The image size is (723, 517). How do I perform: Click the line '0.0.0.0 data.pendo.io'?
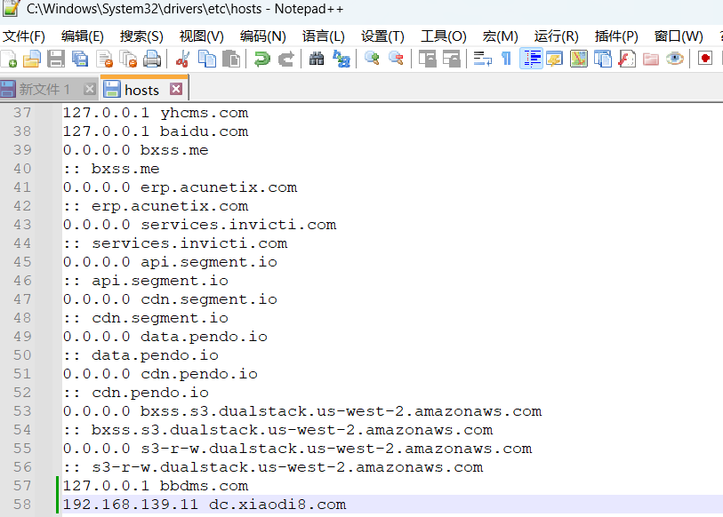click(165, 337)
